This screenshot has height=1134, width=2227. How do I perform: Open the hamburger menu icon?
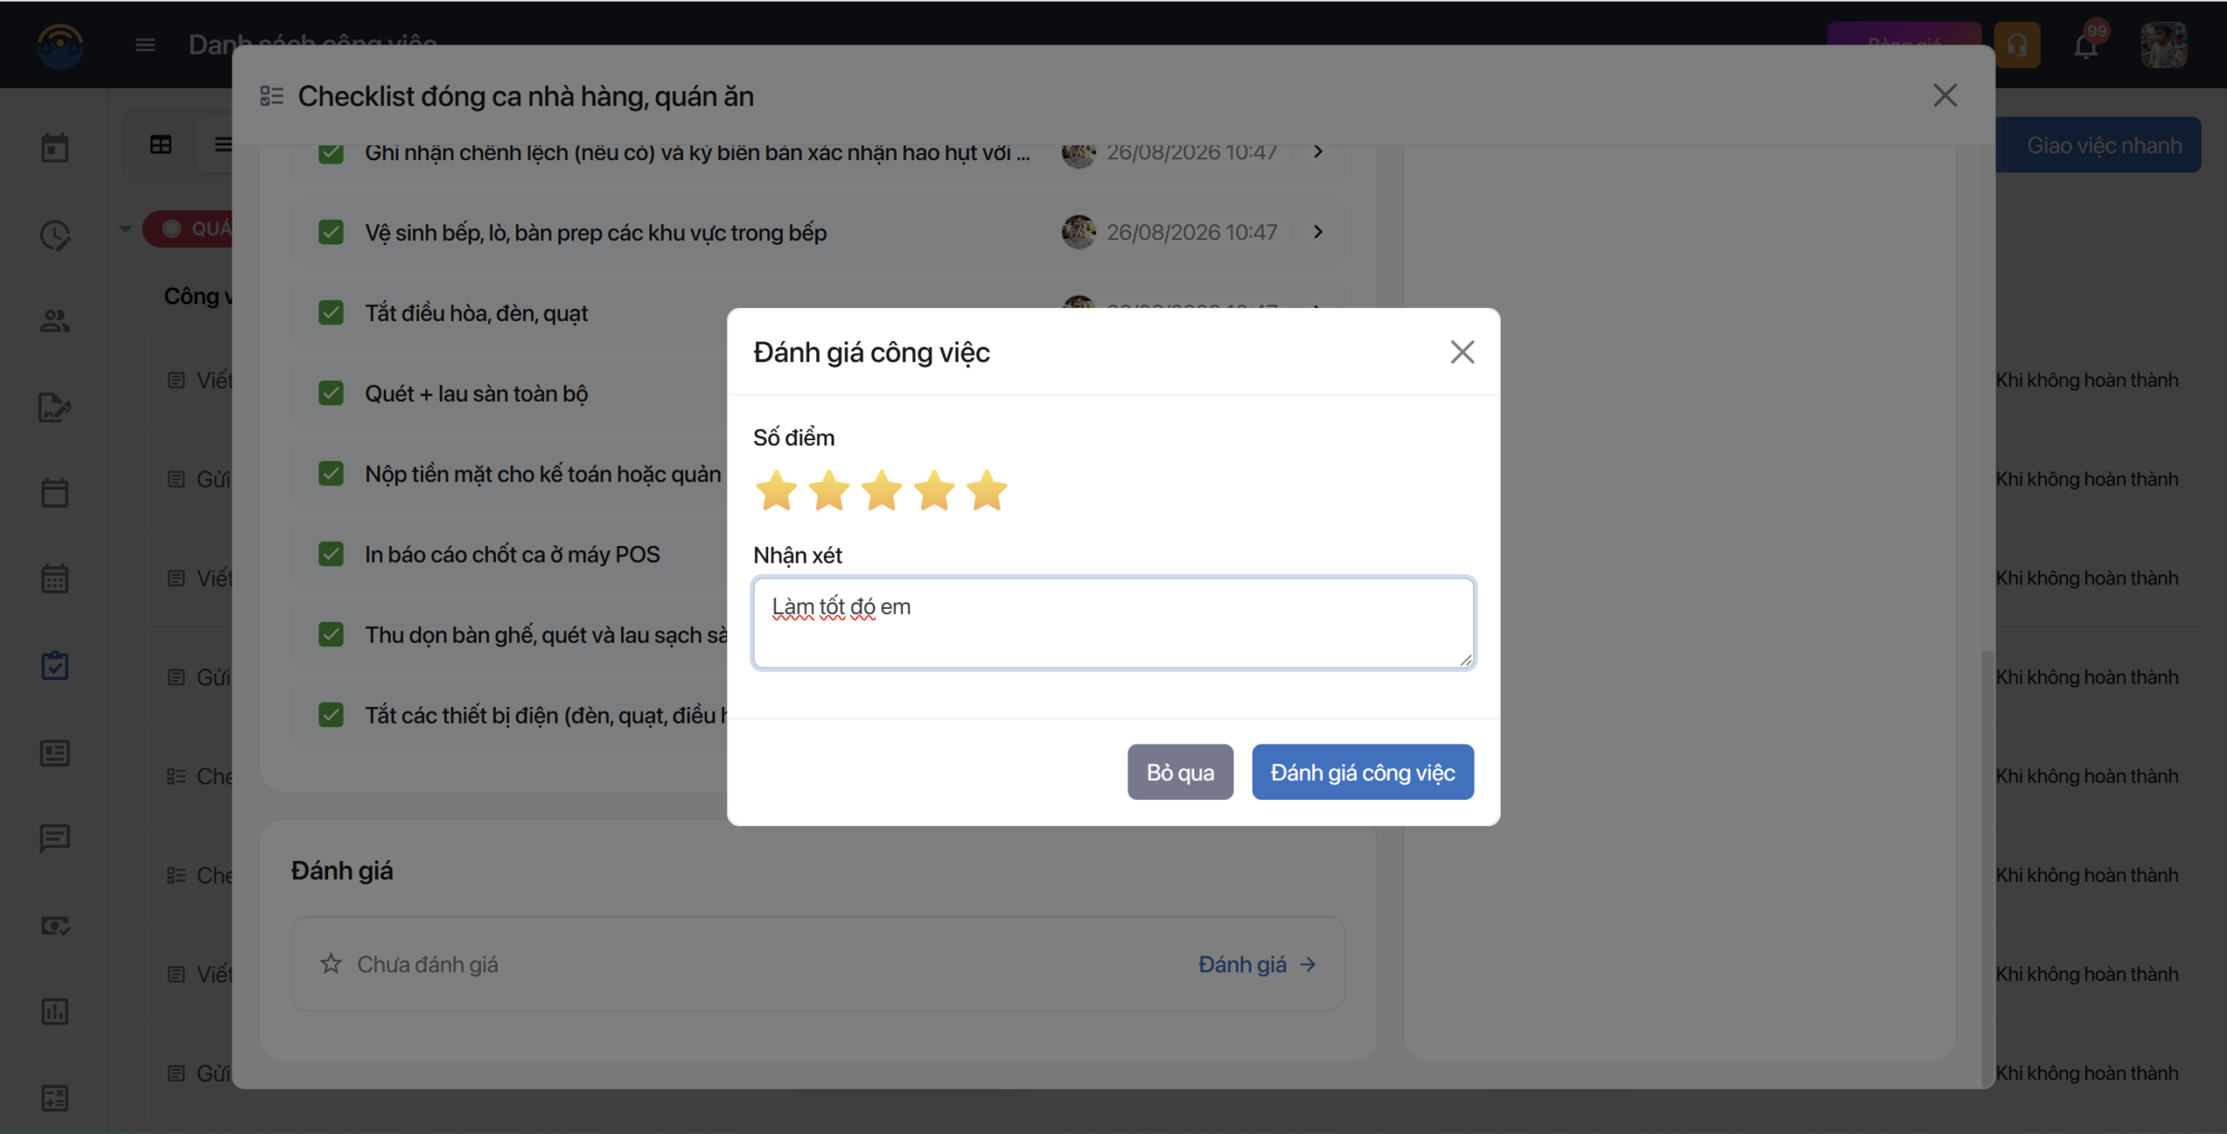click(145, 44)
